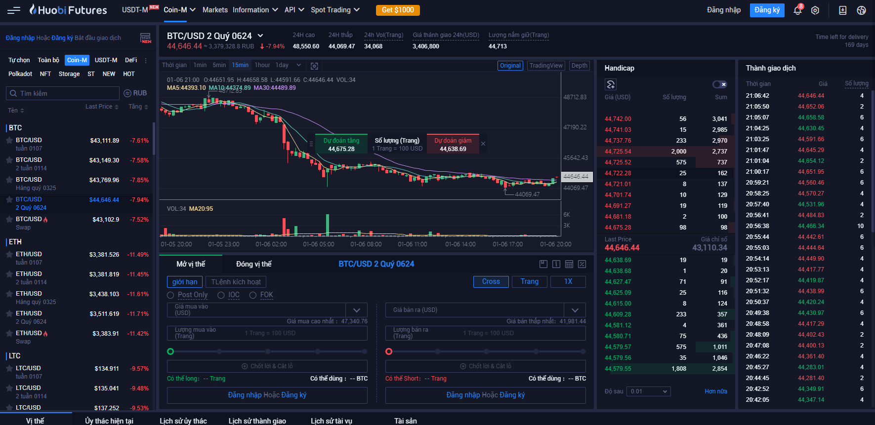
Task: Toggle the Handicap switch
Action: (720, 84)
